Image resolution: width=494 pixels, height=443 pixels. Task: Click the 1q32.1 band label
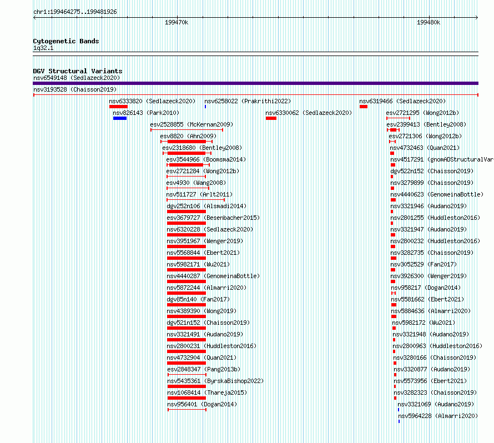click(43, 48)
